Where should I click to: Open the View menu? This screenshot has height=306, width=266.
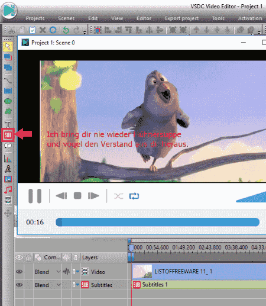117,18
